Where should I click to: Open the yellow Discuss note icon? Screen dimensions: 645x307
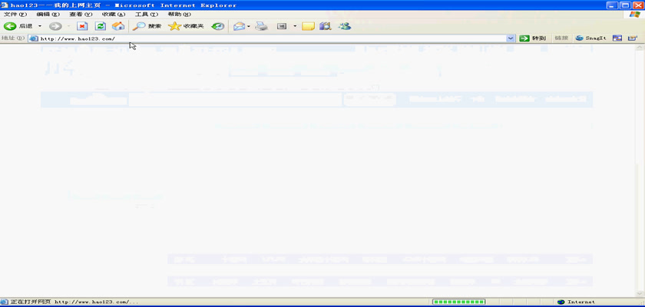[308, 26]
